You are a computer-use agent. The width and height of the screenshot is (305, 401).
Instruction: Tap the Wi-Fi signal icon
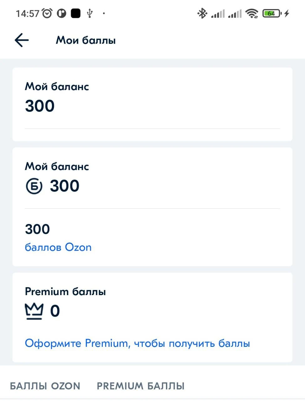(x=252, y=13)
